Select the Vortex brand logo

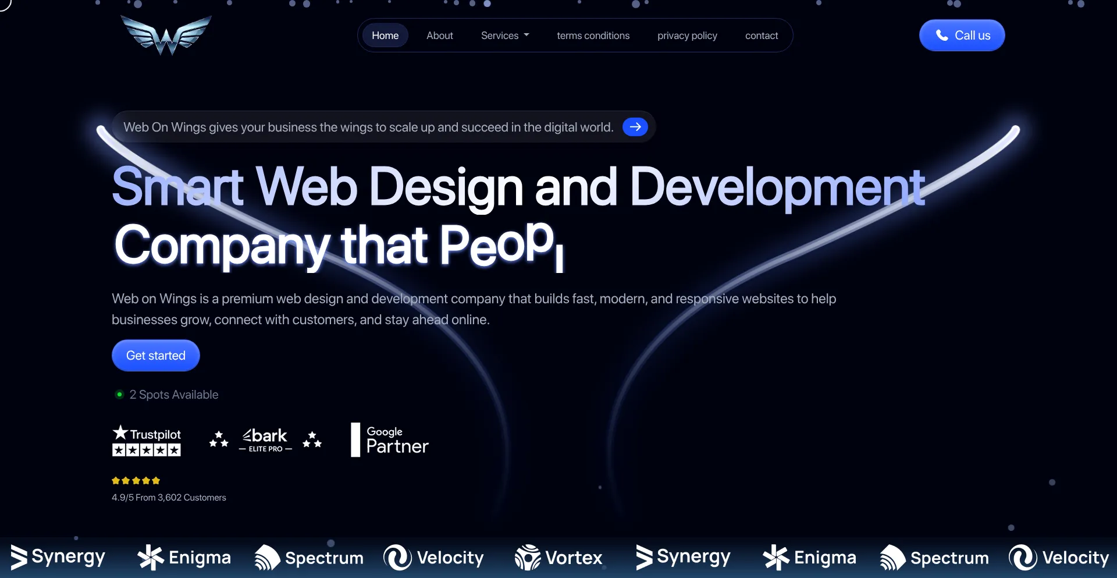[558, 558]
